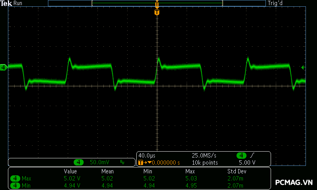Click the trigger source channel 4 badge
The height and width of the screenshot is (190, 317).
coord(241,155)
